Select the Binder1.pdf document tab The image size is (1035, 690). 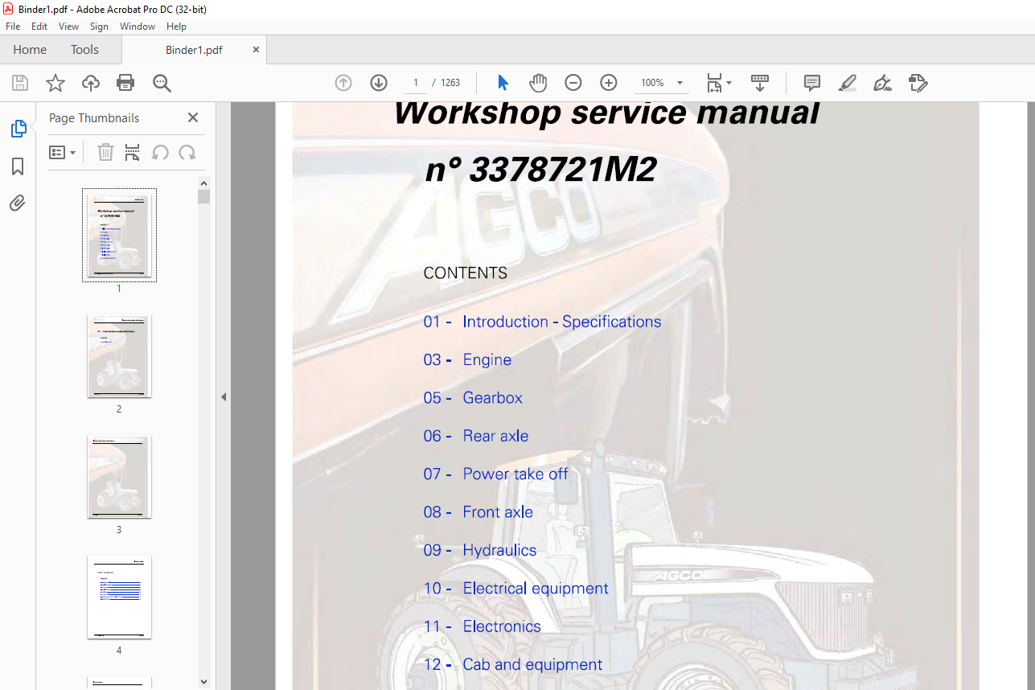point(194,50)
